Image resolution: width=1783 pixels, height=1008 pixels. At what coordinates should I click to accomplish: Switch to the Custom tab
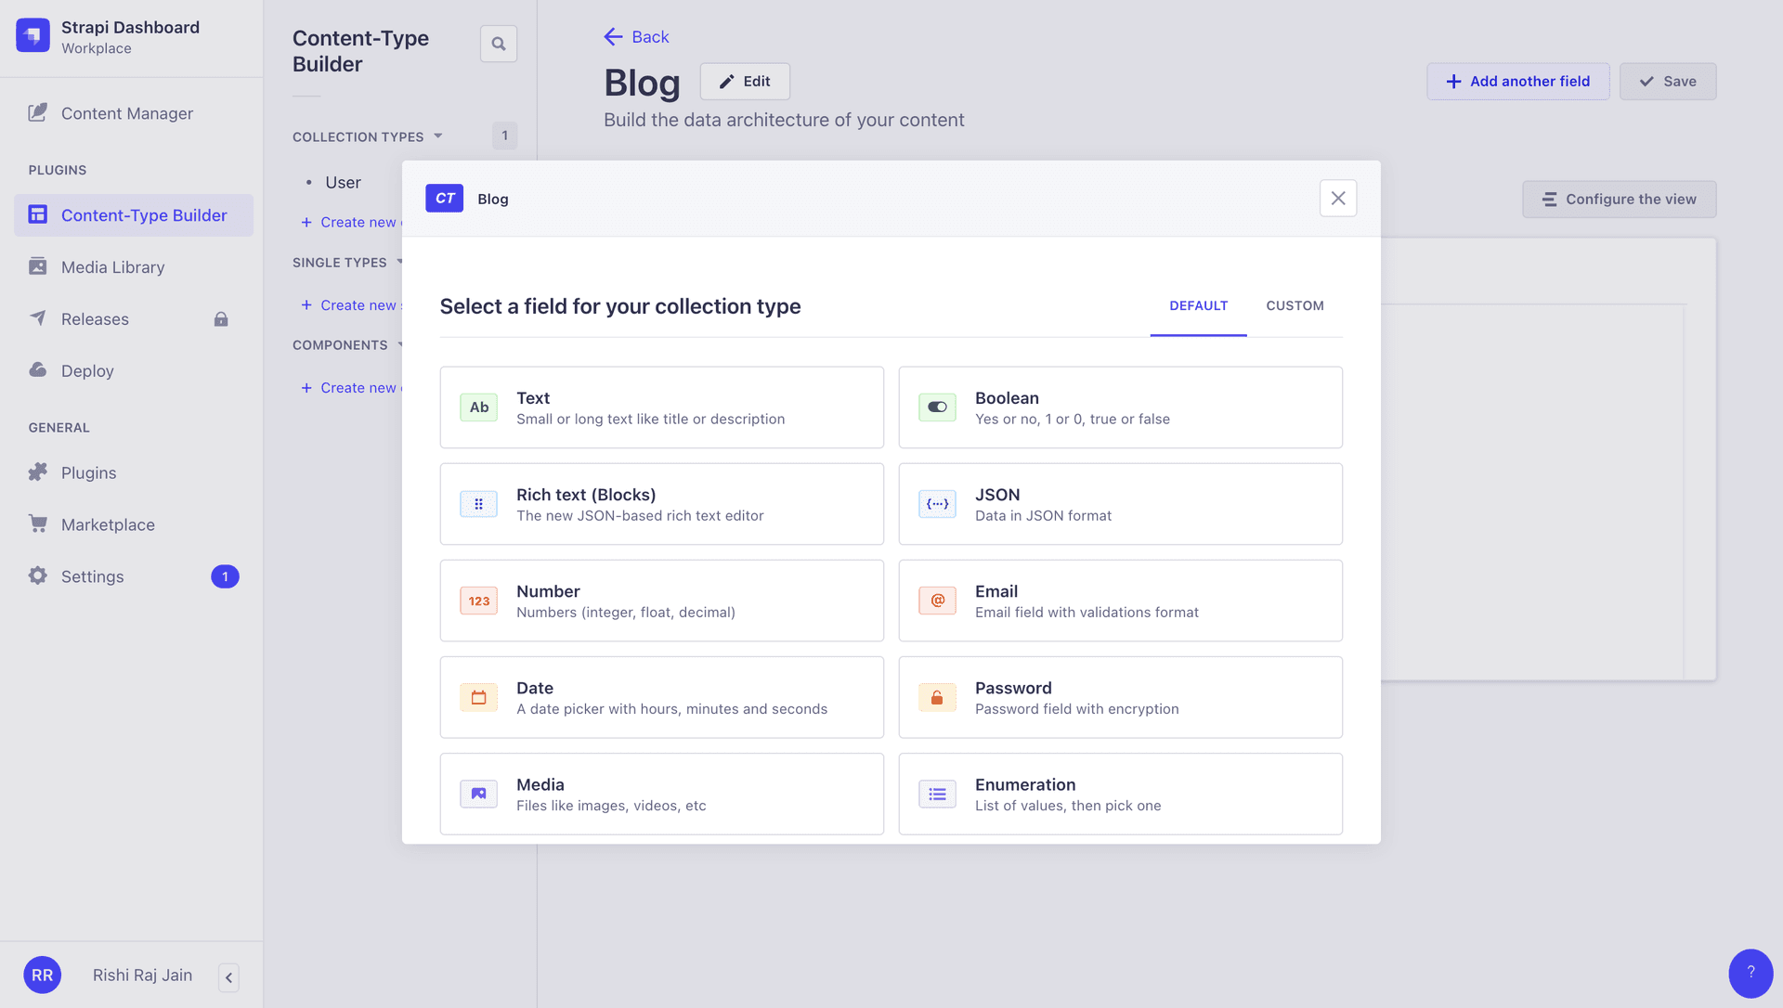click(1295, 305)
